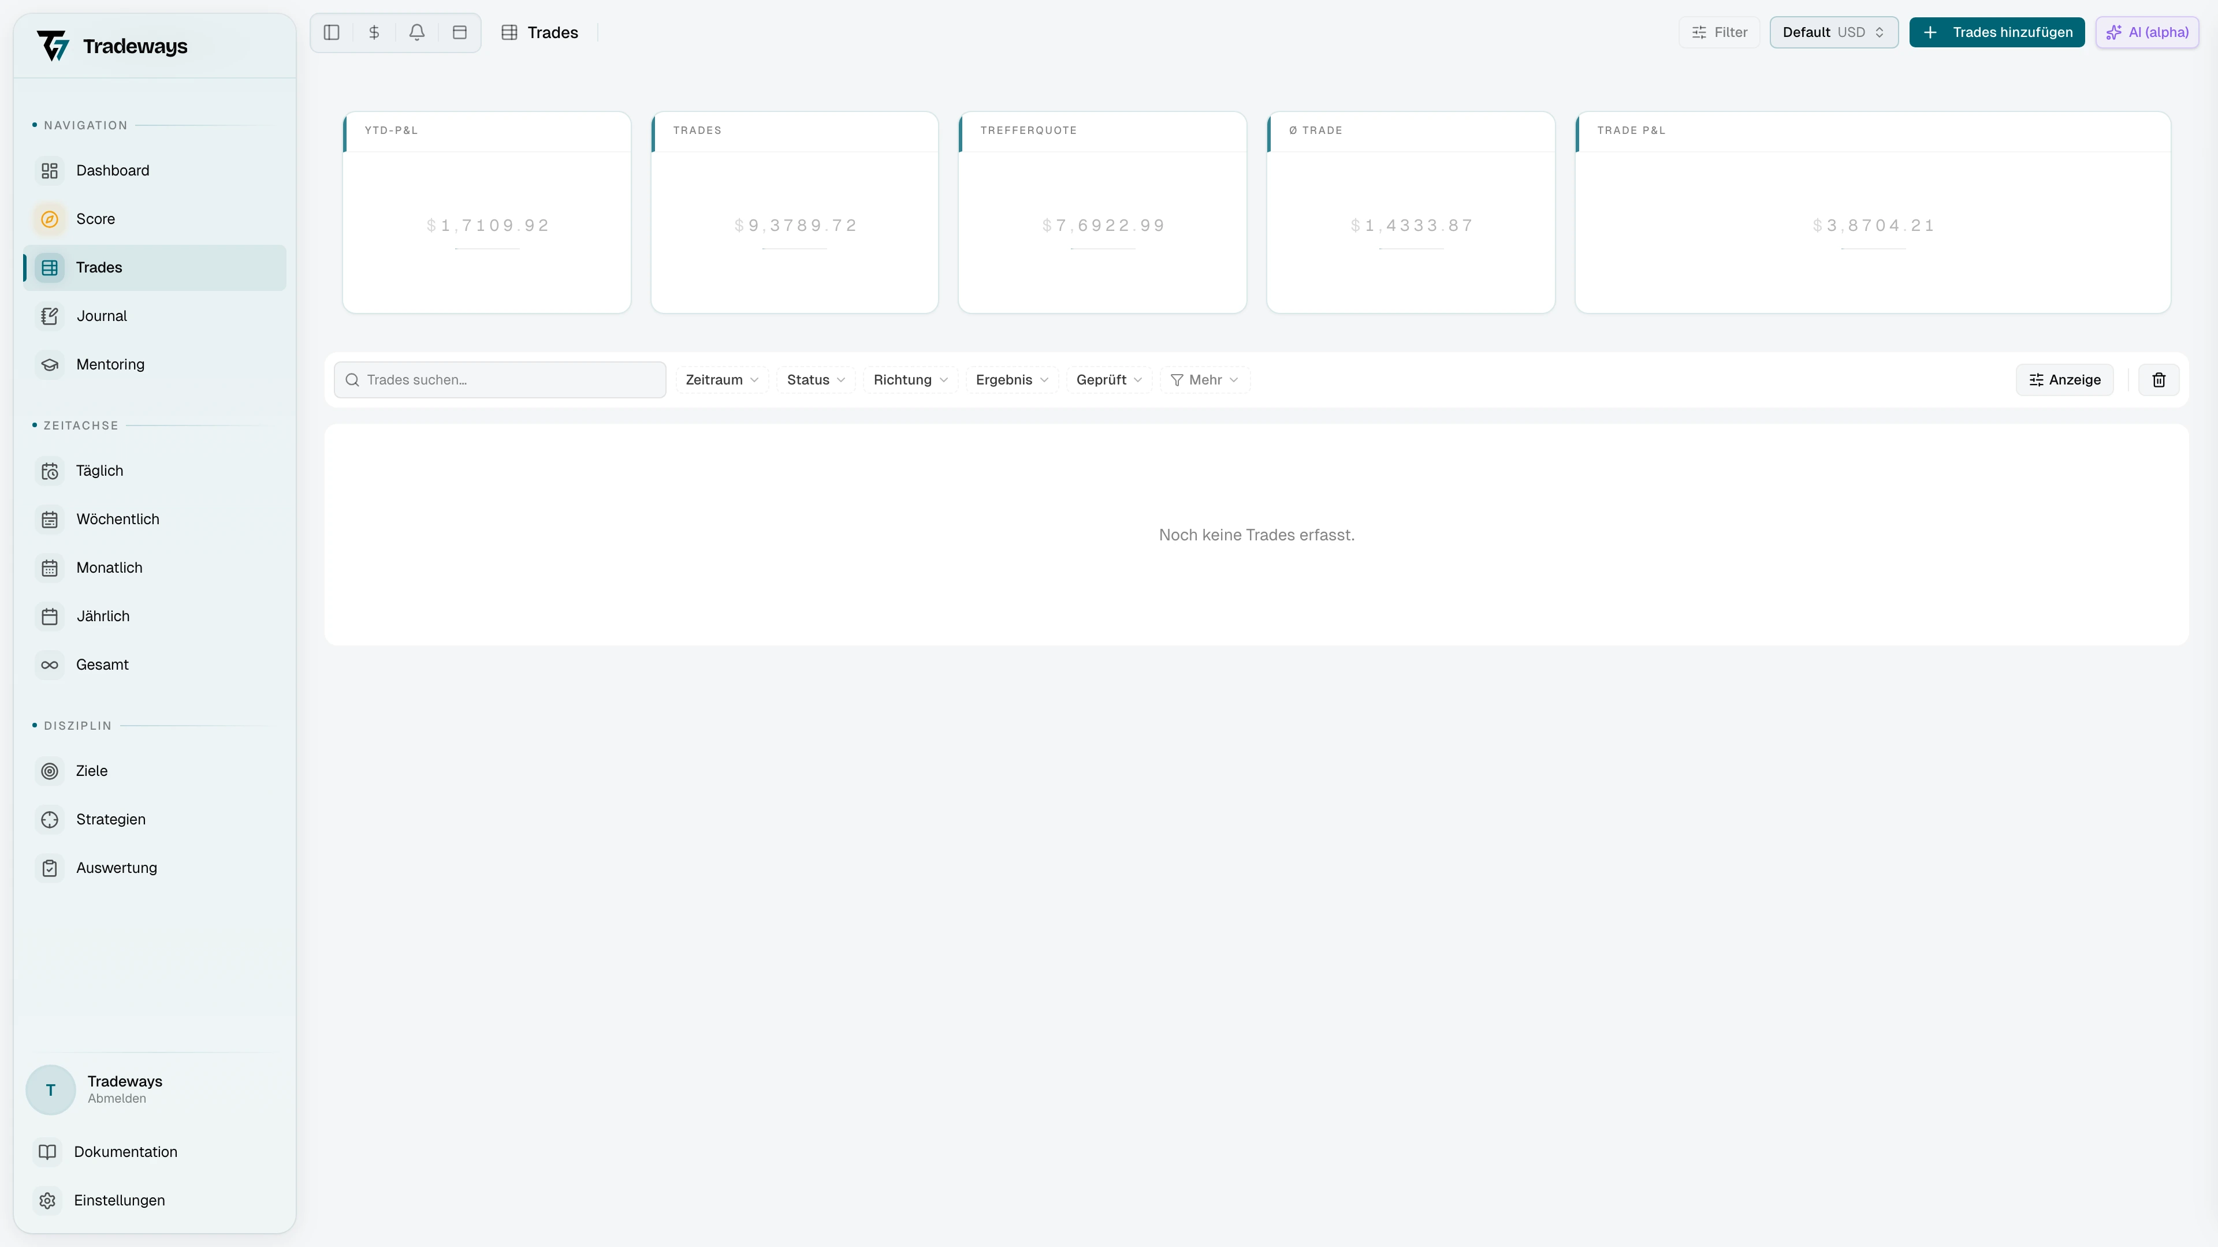Click the Monatlich calendar icon

click(50, 568)
